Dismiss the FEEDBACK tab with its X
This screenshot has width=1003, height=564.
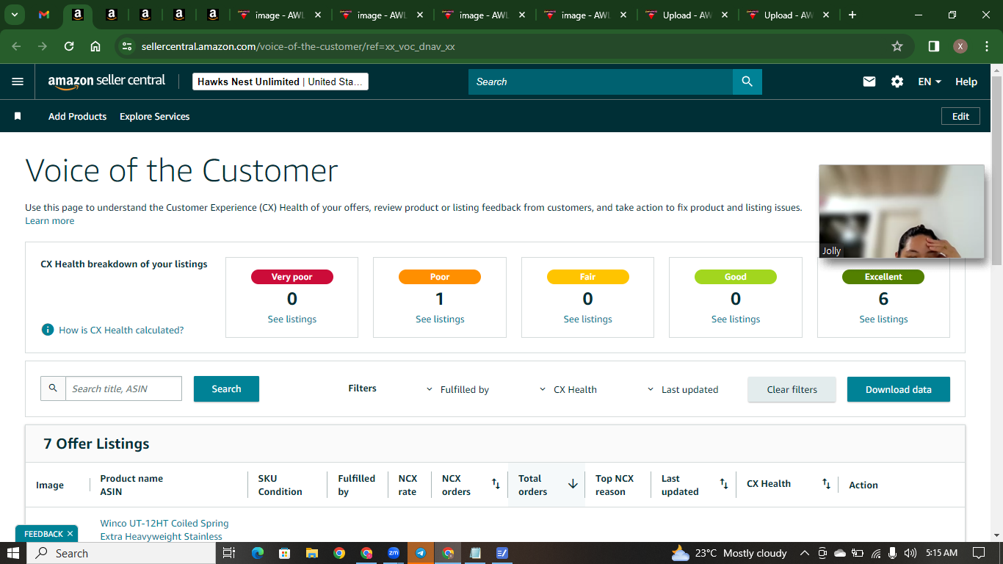(70, 534)
